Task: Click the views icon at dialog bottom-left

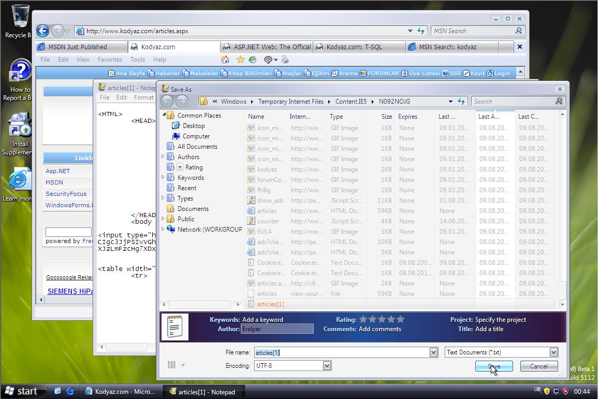Action: [x=172, y=365]
